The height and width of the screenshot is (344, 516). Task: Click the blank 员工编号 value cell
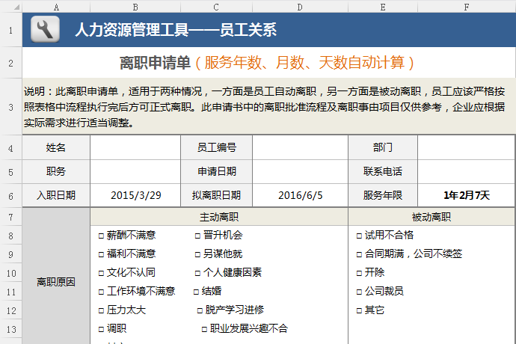pyautogui.click(x=300, y=147)
